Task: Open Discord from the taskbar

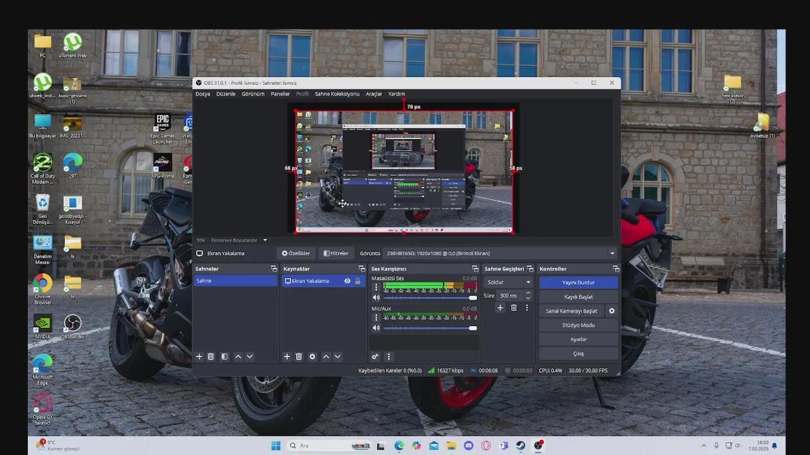Action: [468, 446]
